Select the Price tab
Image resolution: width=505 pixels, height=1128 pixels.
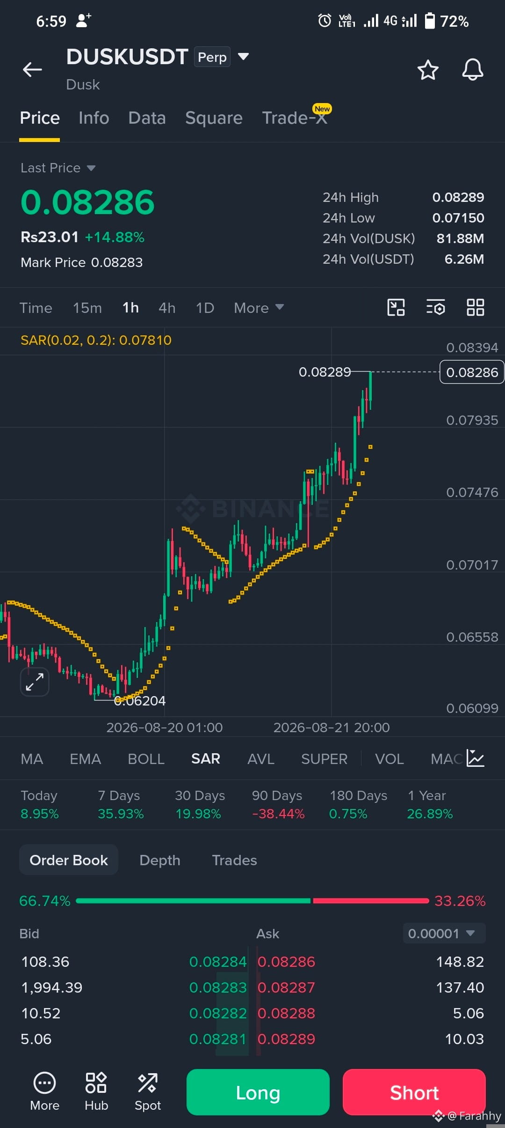click(x=40, y=118)
